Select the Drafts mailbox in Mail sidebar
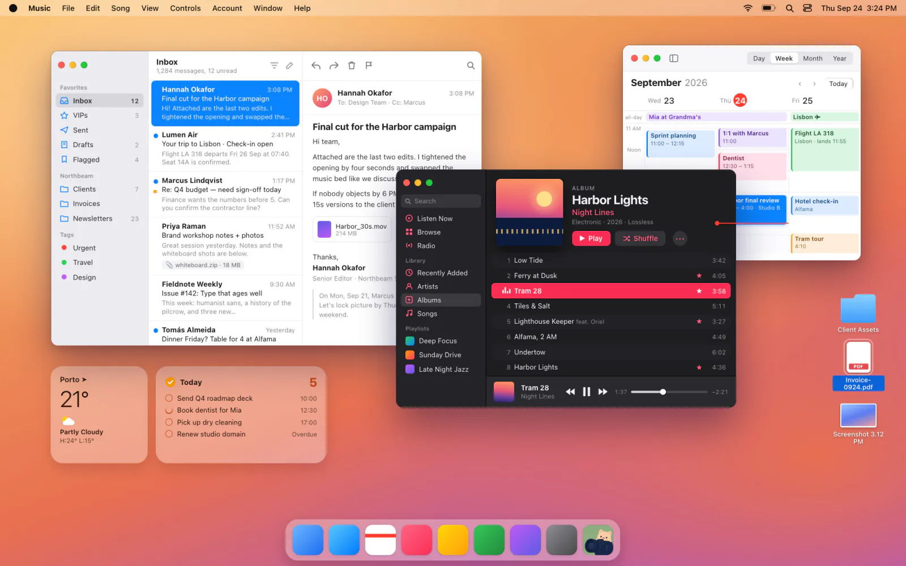The height and width of the screenshot is (566, 906). coord(99,145)
